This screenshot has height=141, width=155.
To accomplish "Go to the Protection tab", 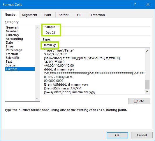I will 97,15.
